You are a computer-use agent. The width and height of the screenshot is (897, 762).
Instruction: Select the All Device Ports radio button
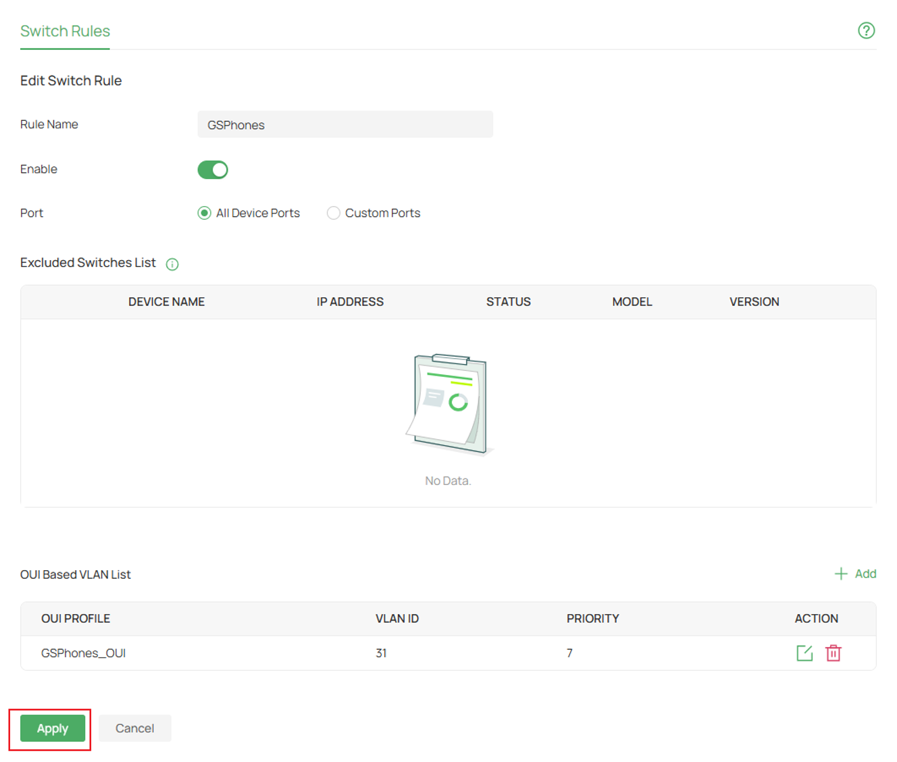tap(204, 213)
